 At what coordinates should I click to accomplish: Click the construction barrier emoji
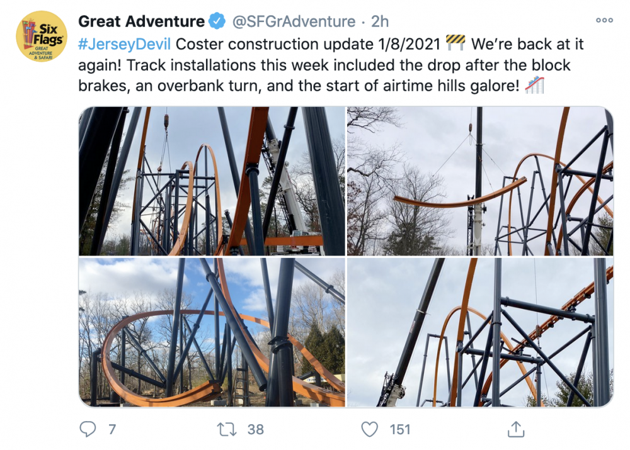(x=455, y=43)
